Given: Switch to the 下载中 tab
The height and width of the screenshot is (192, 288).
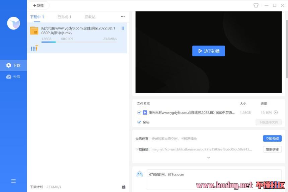Looking at the screenshot, I should point(37,17).
